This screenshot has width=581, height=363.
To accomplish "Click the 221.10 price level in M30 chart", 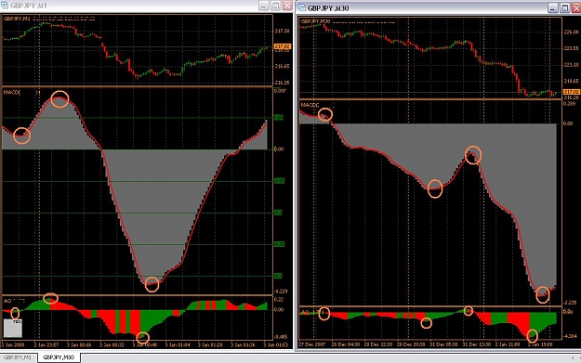I will 571,65.
